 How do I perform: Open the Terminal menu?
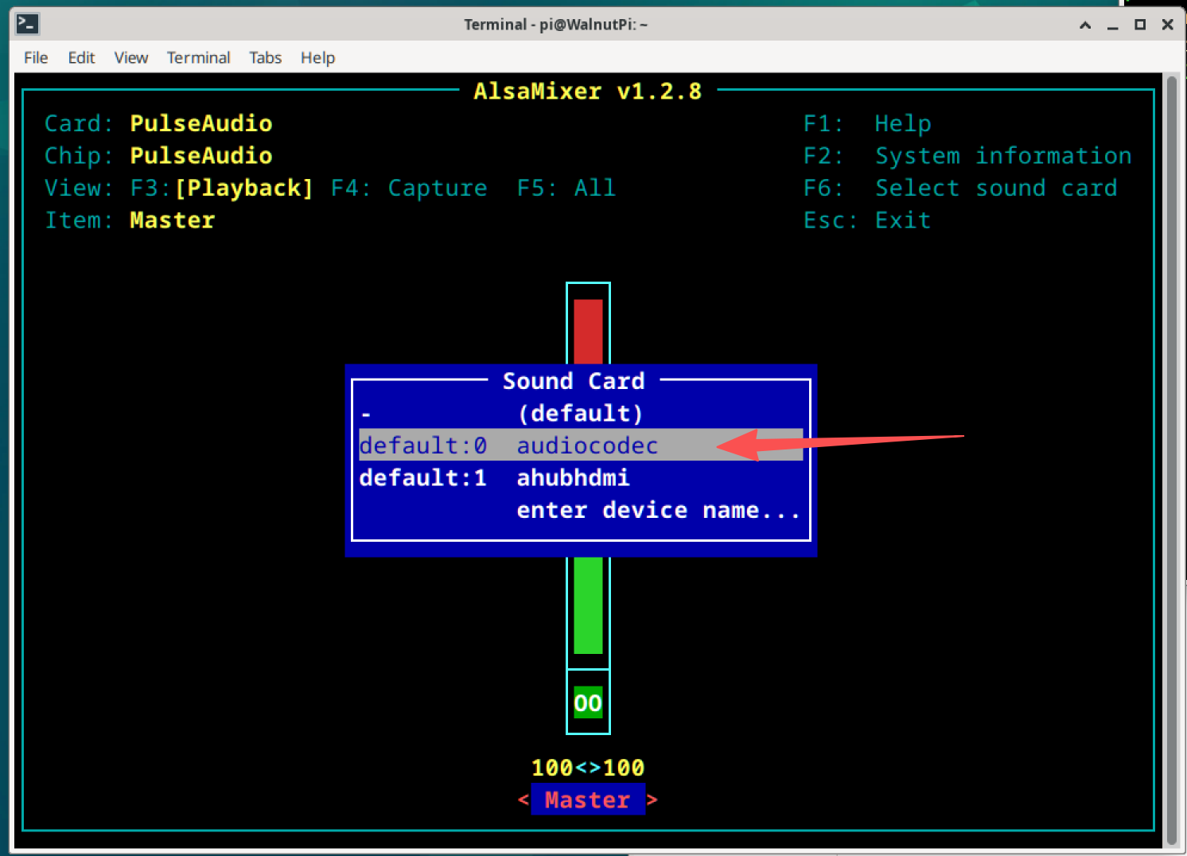pos(198,57)
